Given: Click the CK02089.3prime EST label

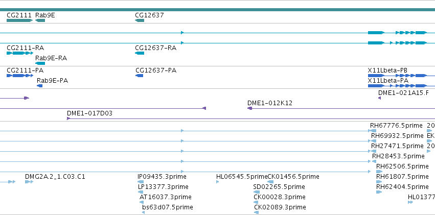Looking at the screenshot, I should point(280,207).
